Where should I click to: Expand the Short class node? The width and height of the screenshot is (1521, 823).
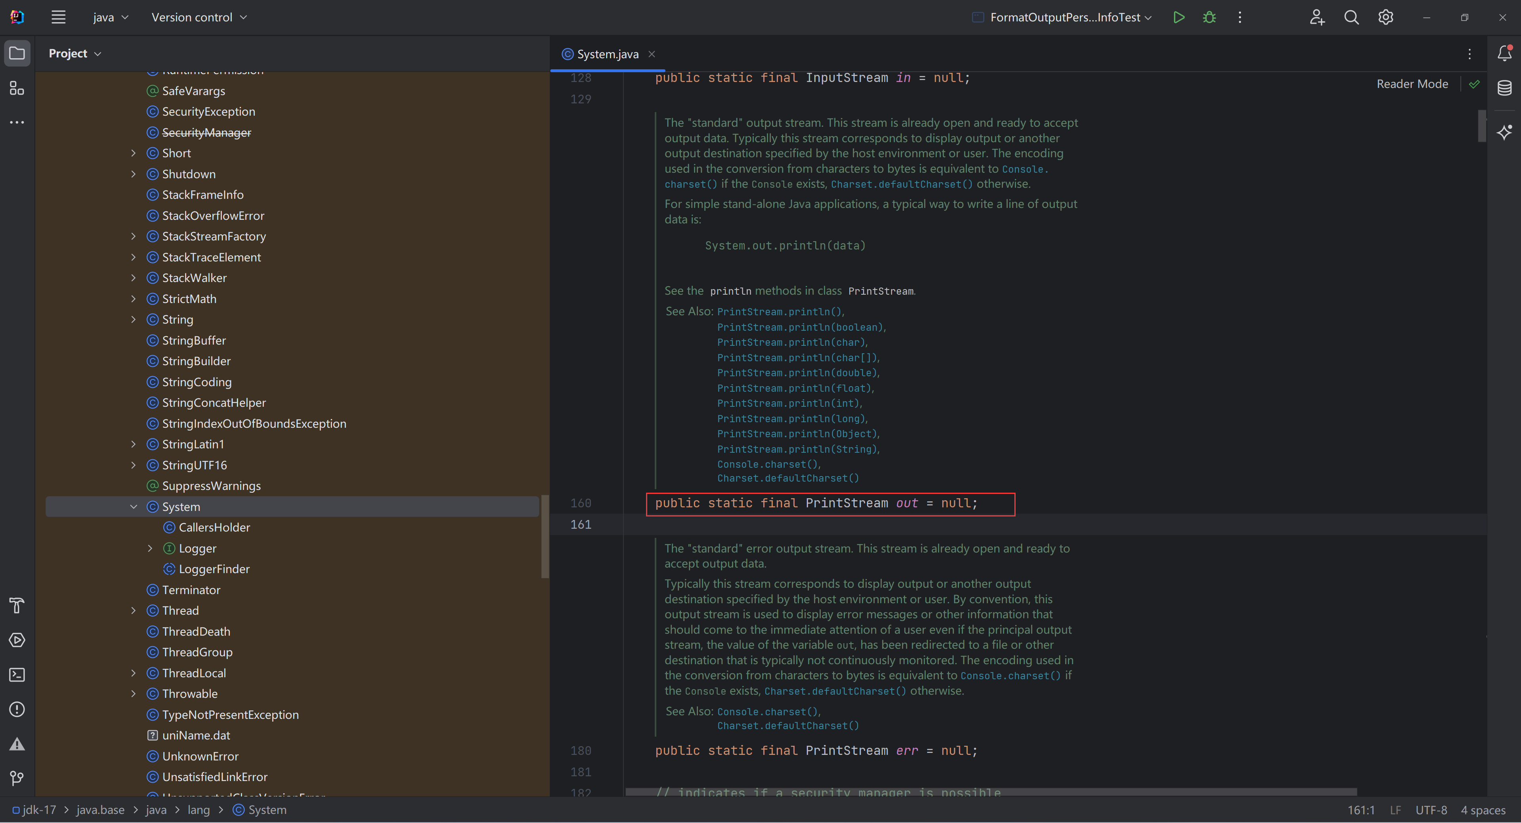(x=133, y=153)
